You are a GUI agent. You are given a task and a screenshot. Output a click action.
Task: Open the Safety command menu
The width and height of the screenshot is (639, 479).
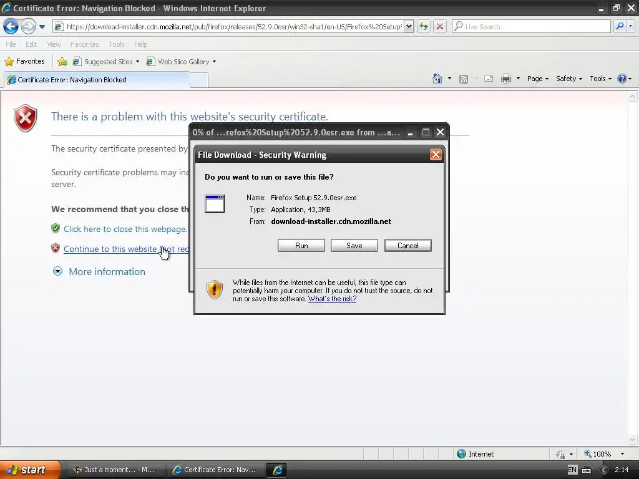(x=569, y=79)
